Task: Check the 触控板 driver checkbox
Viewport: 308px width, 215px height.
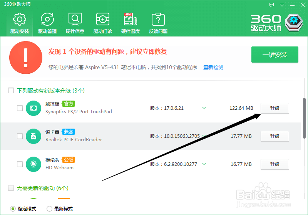Action: pos(20,108)
